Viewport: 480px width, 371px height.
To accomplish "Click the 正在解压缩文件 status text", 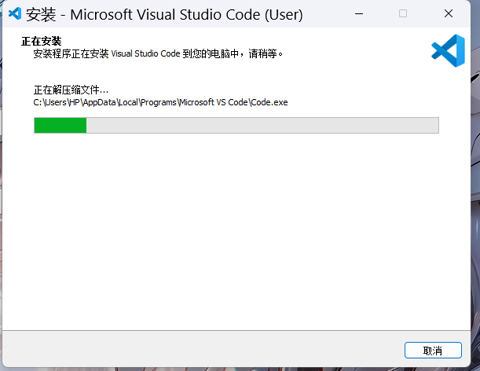I will pos(71,90).
